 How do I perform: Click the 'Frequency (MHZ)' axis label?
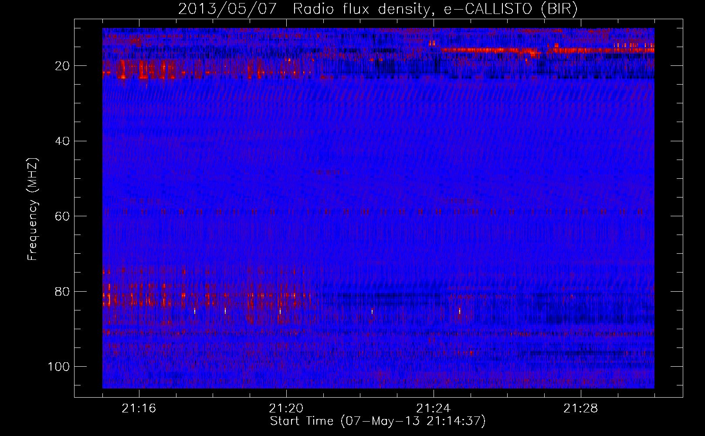(x=33, y=209)
